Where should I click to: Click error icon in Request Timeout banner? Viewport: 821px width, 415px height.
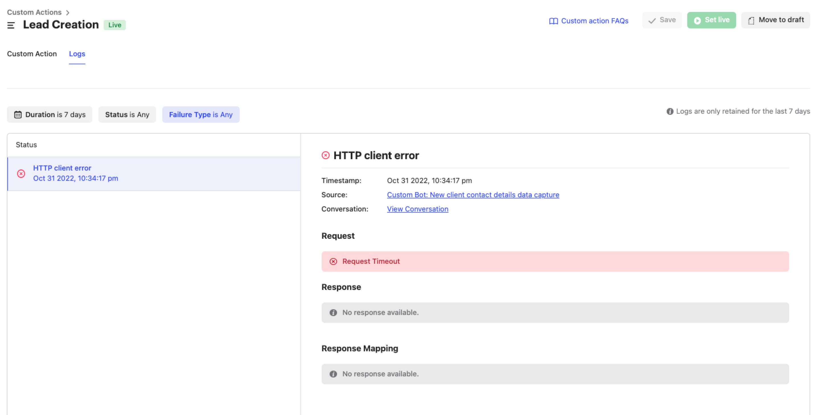tap(333, 262)
